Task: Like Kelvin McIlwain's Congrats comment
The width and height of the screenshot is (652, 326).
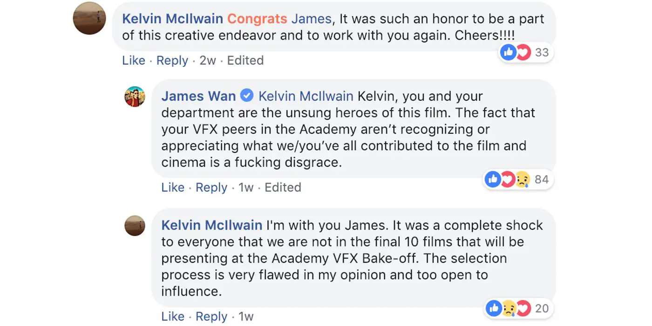Action: (x=134, y=61)
